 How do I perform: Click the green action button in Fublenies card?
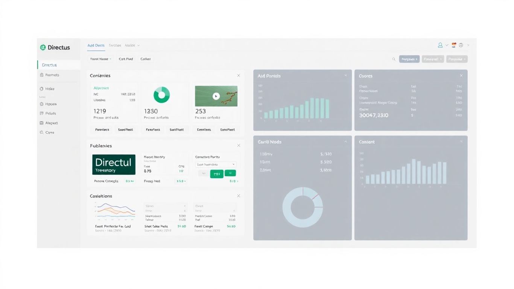coord(216,173)
